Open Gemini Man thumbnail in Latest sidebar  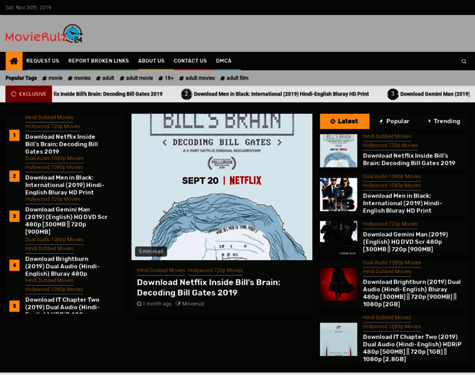coord(338,237)
